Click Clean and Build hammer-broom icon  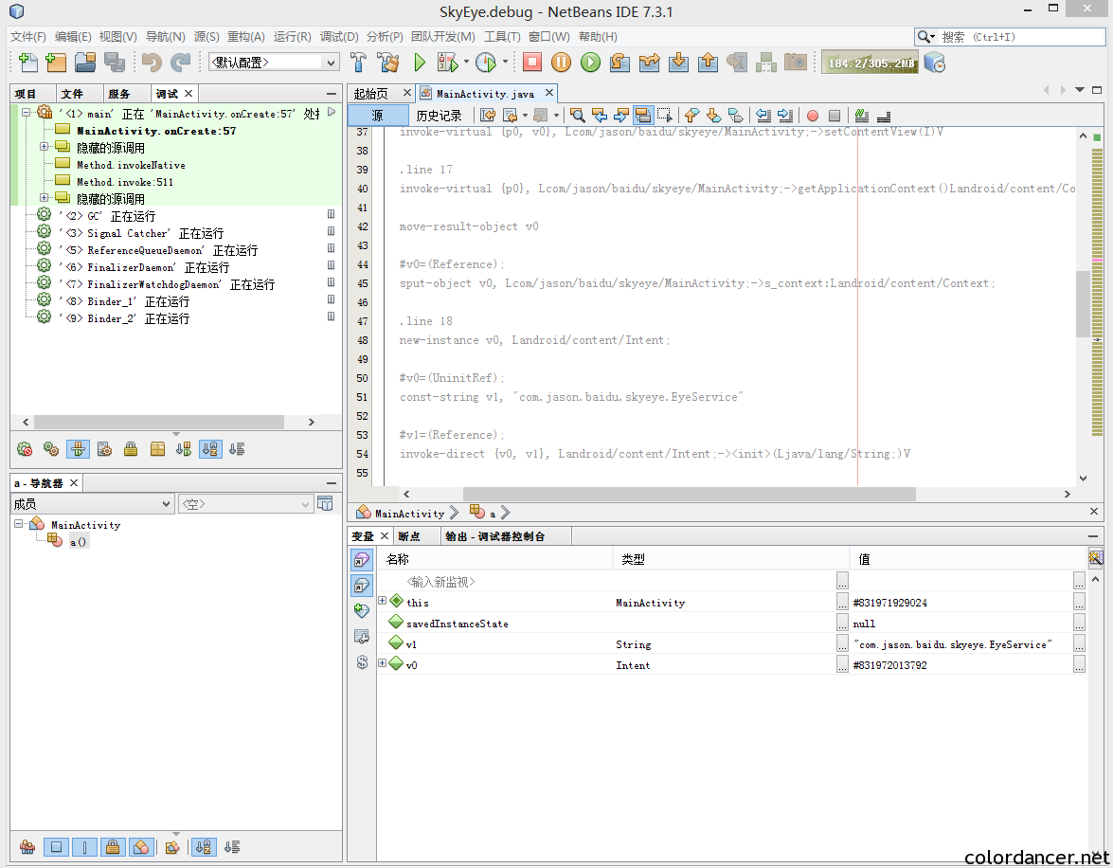[x=388, y=63]
